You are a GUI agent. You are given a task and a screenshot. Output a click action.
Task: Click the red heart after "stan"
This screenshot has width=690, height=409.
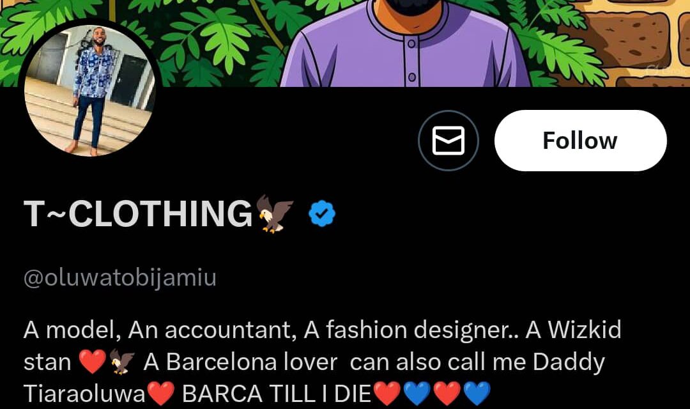[91, 362]
